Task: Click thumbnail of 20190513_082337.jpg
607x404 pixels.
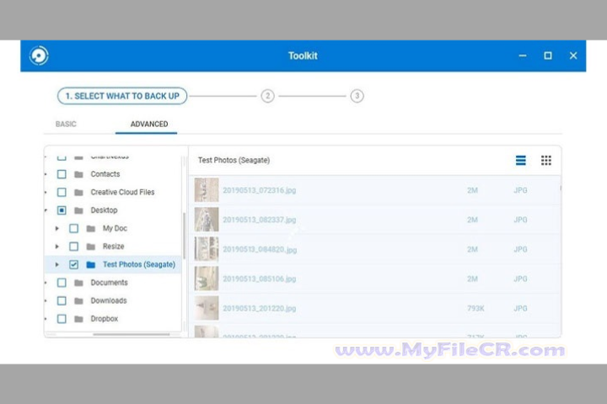Action: click(x=207, y=220)
